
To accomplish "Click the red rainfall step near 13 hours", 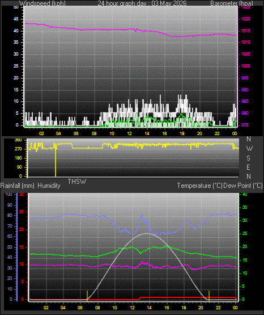I will click(x=140, y=298).
